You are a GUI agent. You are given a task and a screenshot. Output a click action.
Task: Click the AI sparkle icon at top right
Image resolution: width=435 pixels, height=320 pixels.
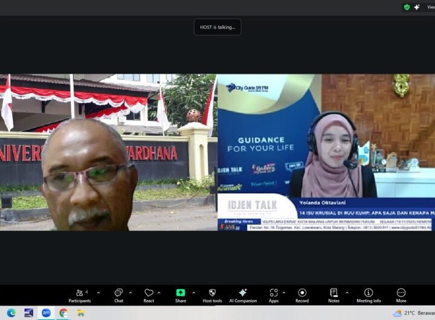coord(417,7)
